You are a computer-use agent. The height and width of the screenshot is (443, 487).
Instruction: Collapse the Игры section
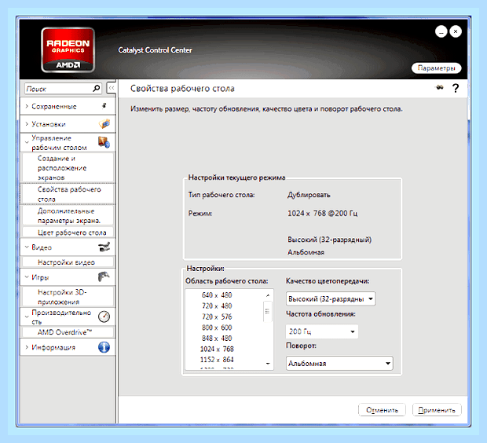click(x=27, y=276)
